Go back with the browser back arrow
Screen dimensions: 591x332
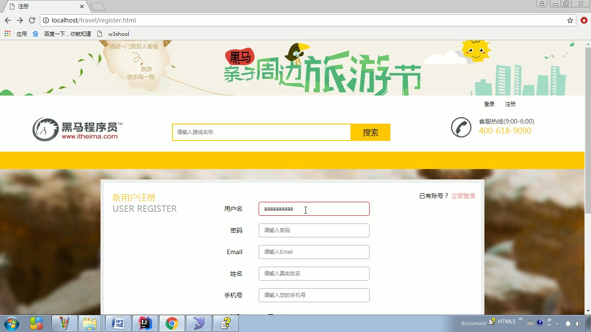point(8,20)
